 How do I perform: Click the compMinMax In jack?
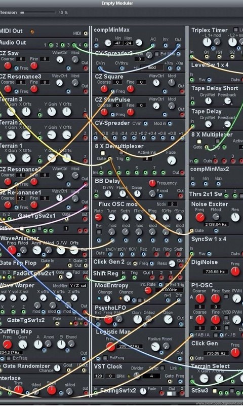coord(96,45)
